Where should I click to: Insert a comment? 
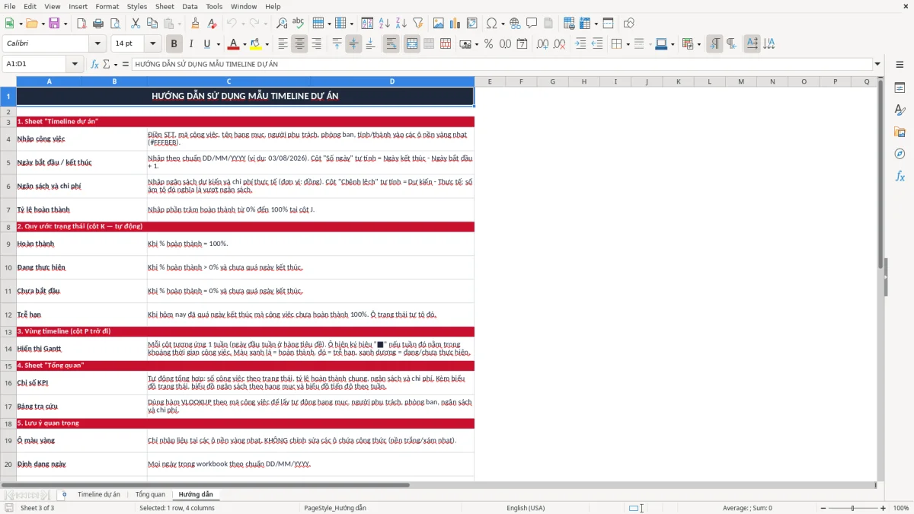click(532, 24)
